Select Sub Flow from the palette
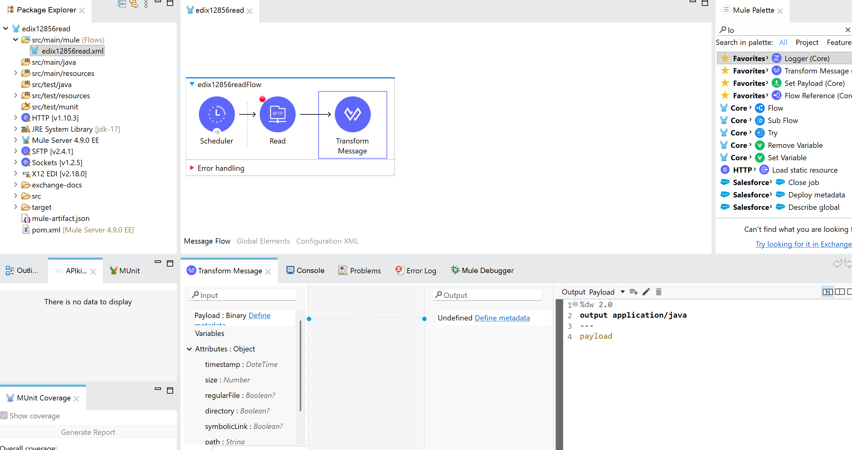The image size is (852, 450). point(782,120)
